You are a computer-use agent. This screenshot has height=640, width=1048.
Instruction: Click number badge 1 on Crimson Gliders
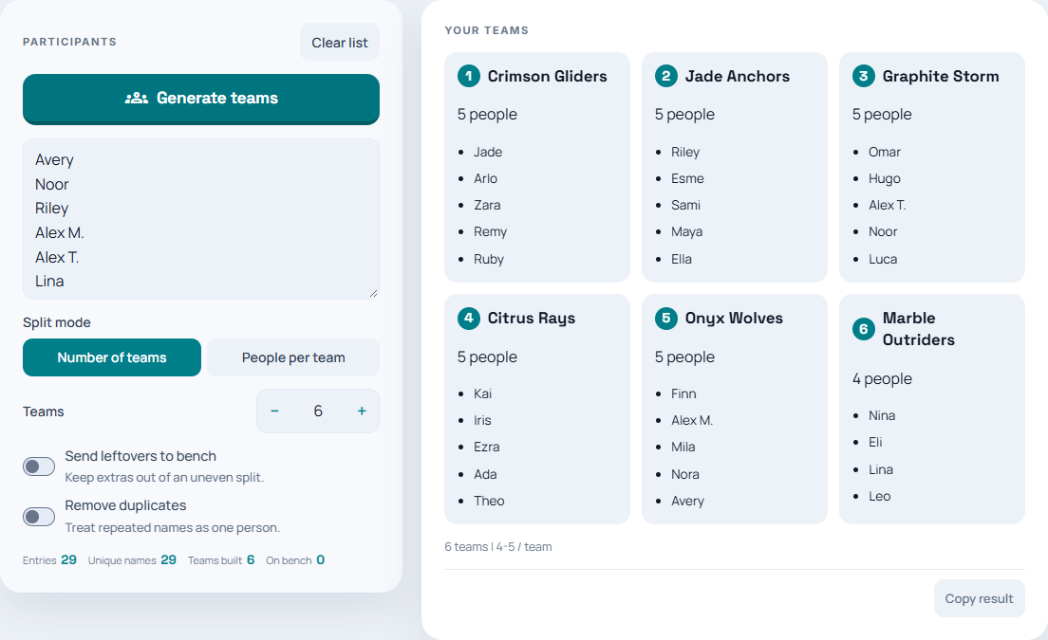(x=469, y=76)
